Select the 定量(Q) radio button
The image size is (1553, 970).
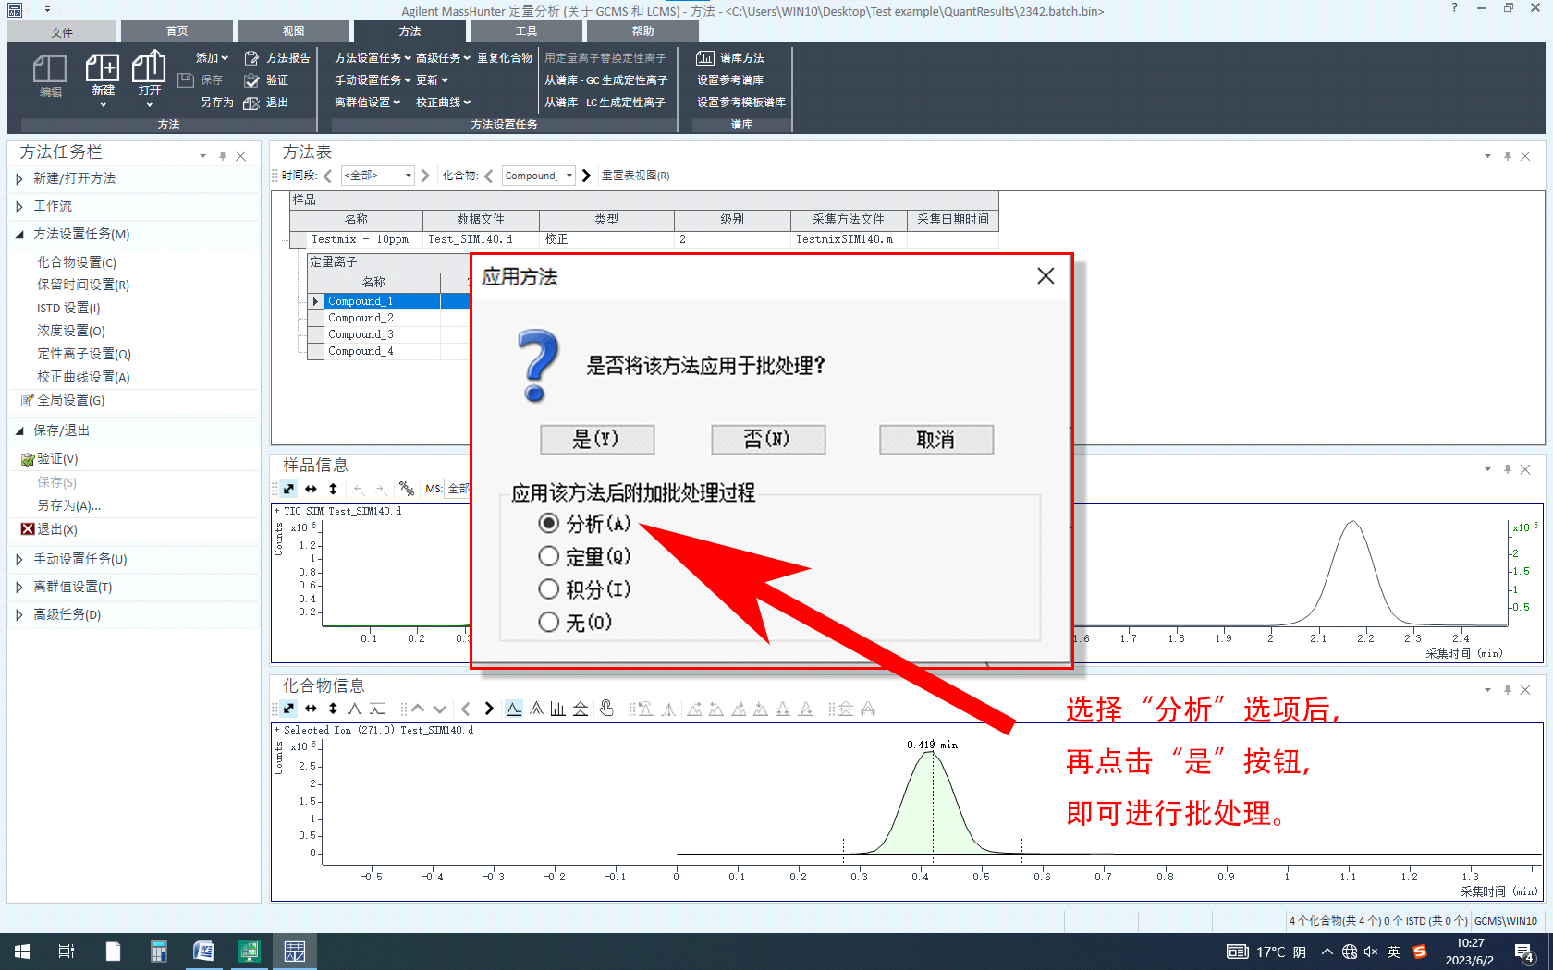click(548, 556)
